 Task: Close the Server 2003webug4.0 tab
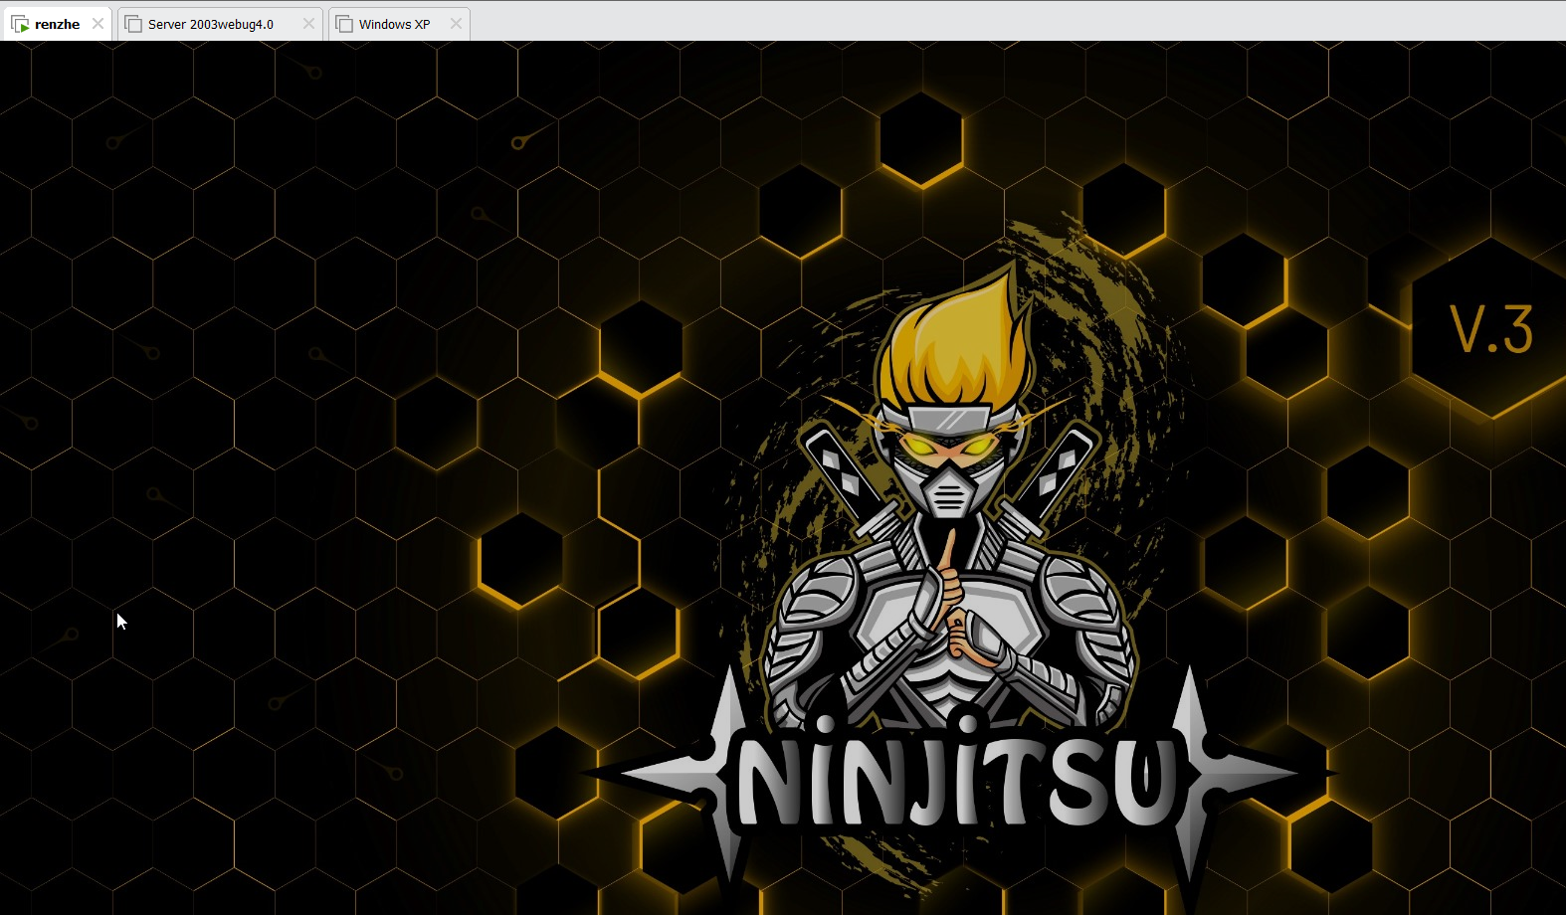[308, 24]
